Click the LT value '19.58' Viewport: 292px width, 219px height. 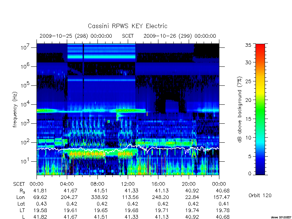[x=40, y=210]
